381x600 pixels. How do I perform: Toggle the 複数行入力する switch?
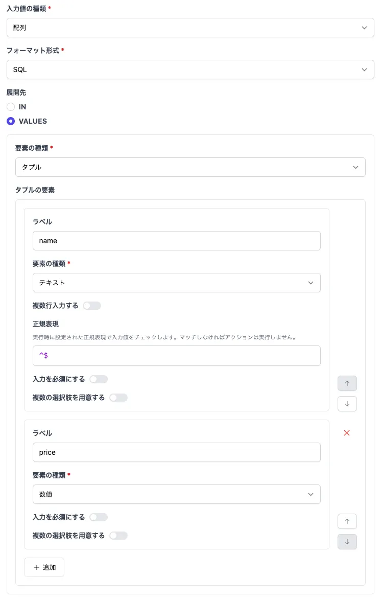pos(92,306)
